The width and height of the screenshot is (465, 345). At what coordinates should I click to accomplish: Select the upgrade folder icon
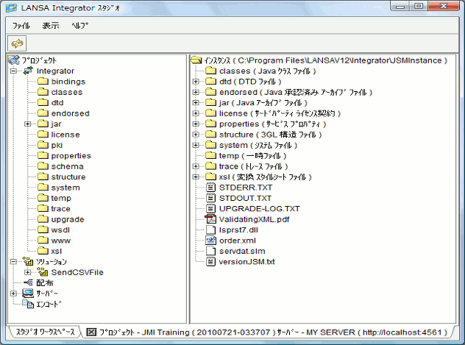[43, 219]
